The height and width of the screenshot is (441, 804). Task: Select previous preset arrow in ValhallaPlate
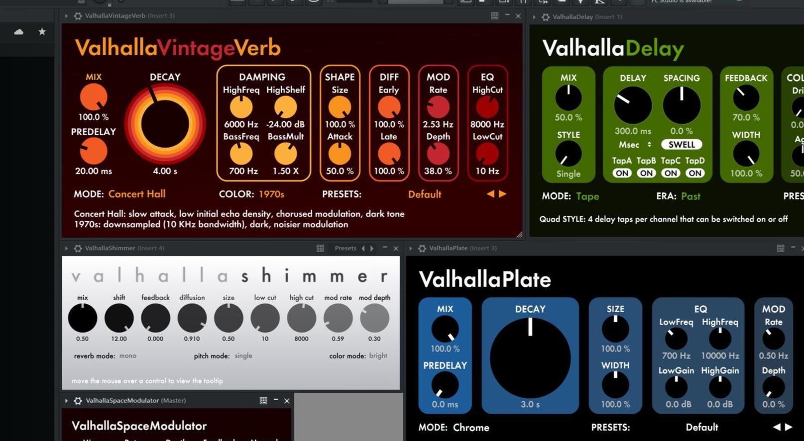click(x=777, y=427)
